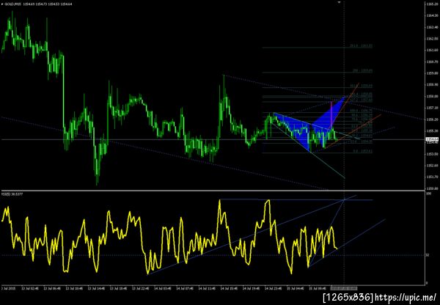Click the 13 Jul 02:45 time axis label
The image size is (440, 305).
tap(31, 288)
